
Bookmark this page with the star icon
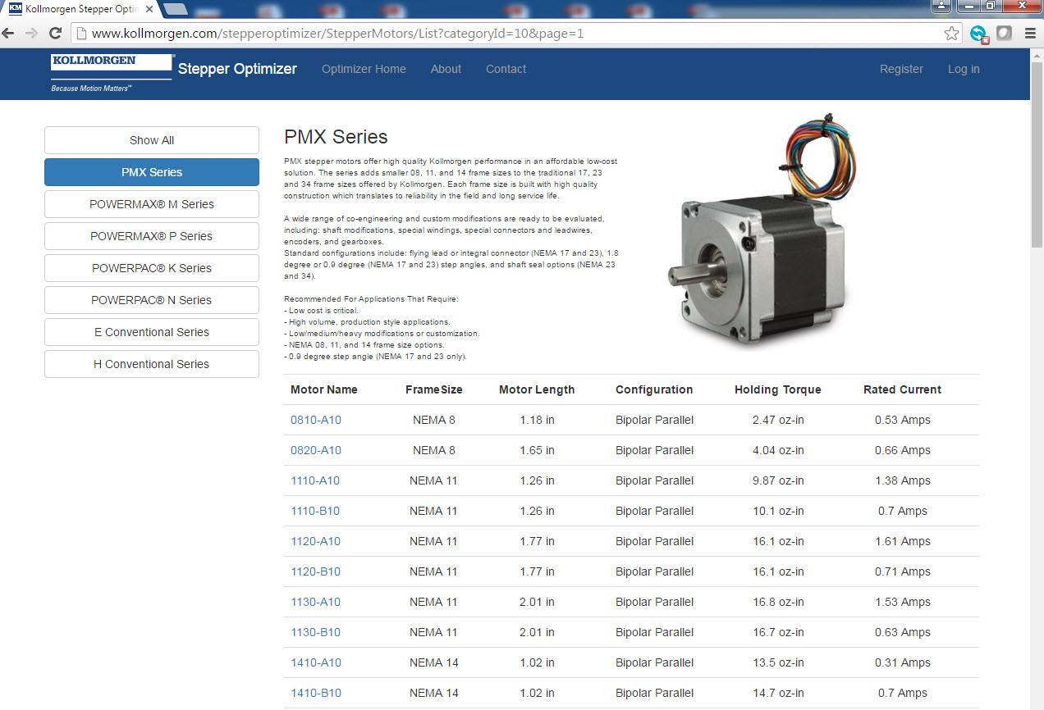tap(951, 34)
